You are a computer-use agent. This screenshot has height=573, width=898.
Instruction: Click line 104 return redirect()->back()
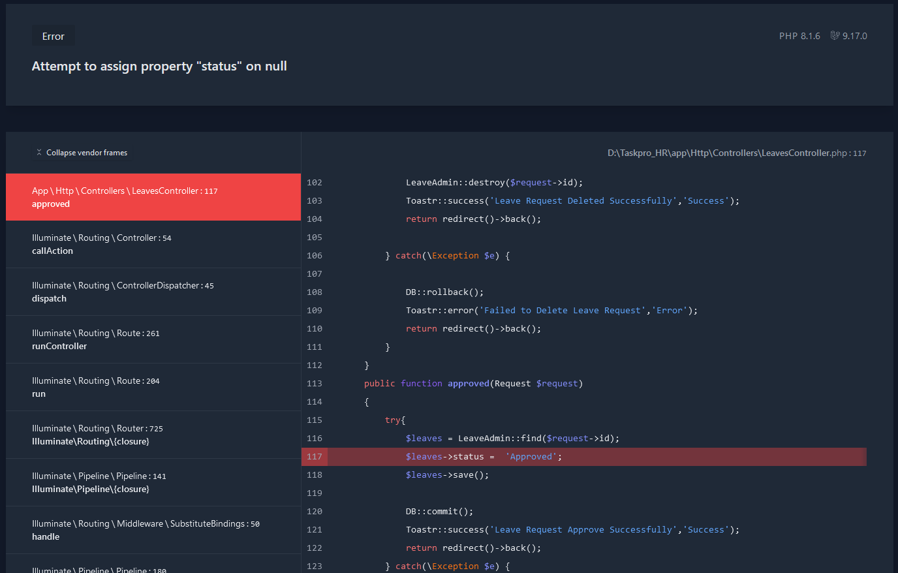[x=473, y=219]
